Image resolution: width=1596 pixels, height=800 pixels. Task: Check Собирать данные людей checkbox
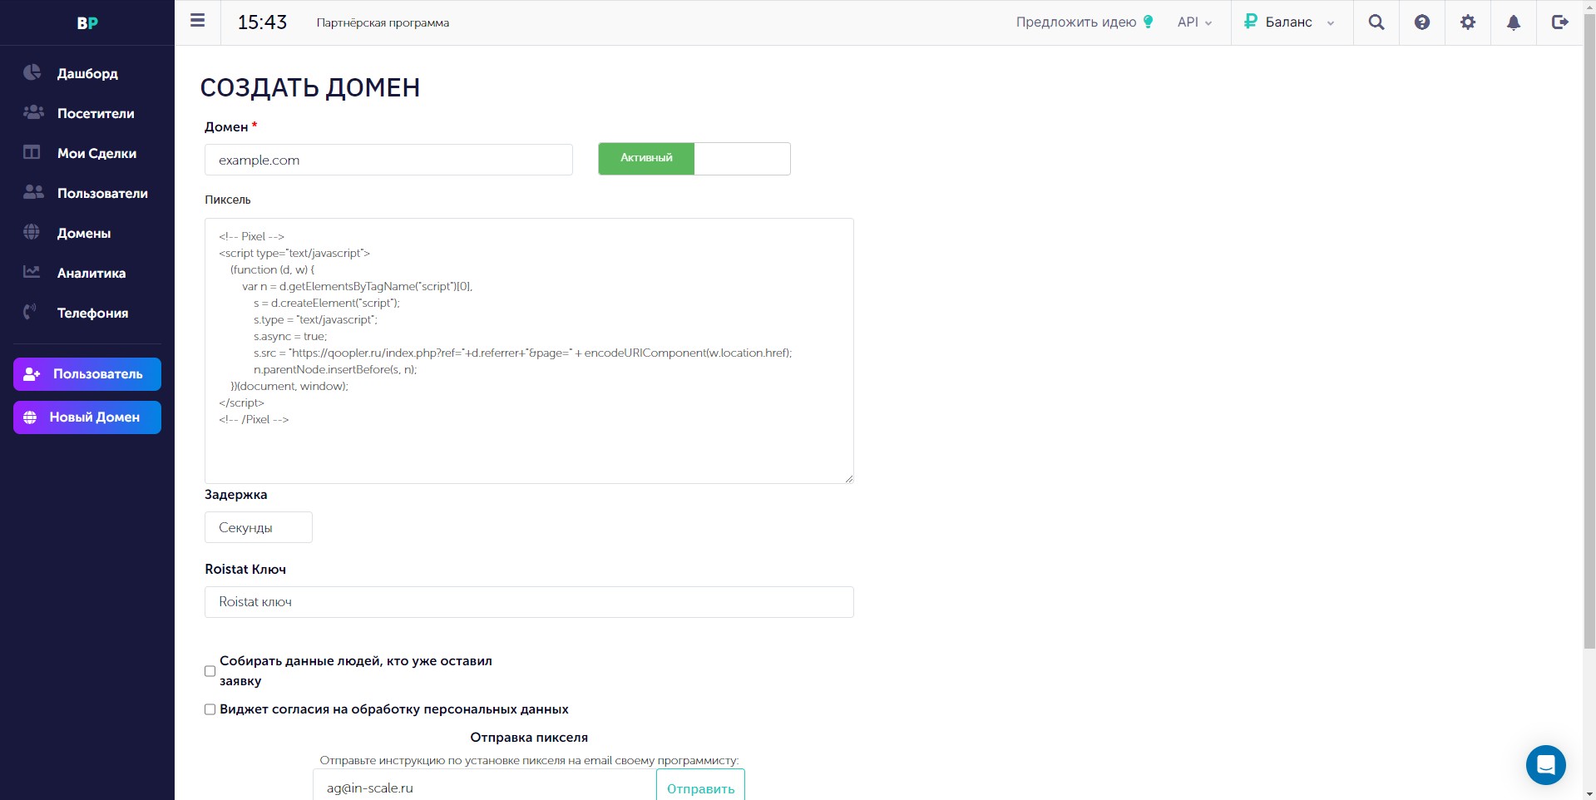210,671
